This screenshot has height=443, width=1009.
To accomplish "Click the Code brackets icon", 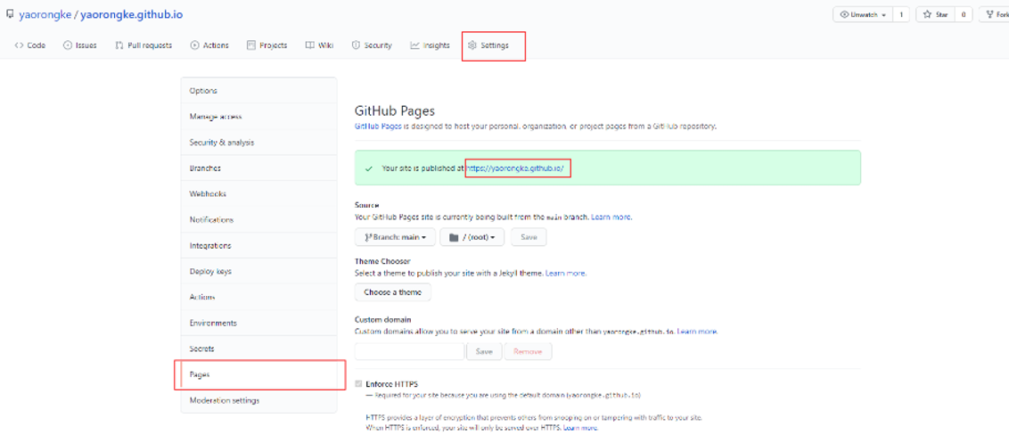I will [20, 45].
